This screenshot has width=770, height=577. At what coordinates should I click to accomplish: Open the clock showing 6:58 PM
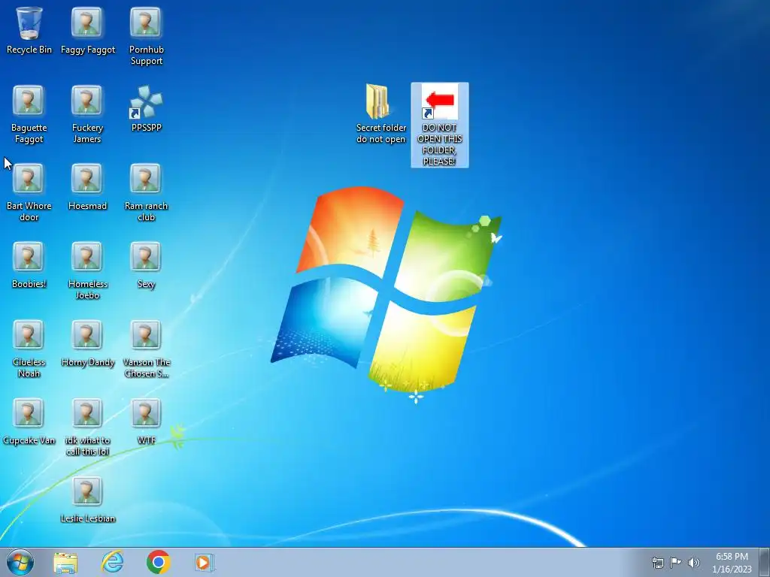(732, 563)
